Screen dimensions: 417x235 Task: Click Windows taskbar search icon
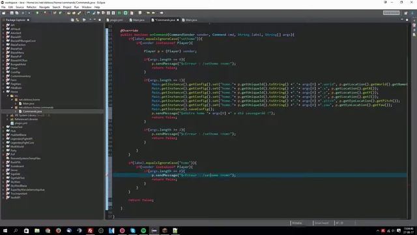pos(16,230)
